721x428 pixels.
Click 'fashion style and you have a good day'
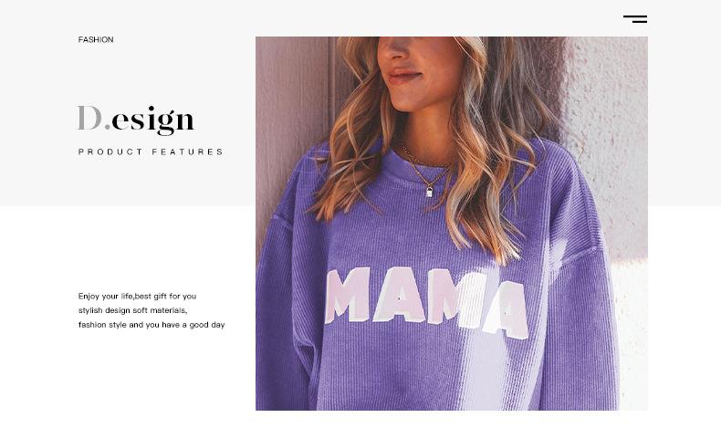152,325
